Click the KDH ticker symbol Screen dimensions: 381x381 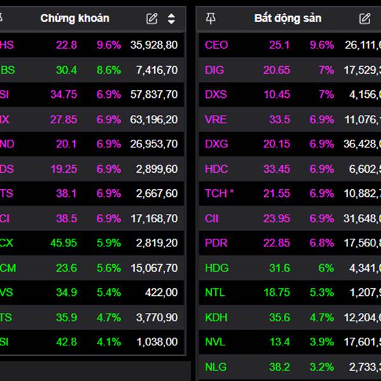click(x=216, y=317)
